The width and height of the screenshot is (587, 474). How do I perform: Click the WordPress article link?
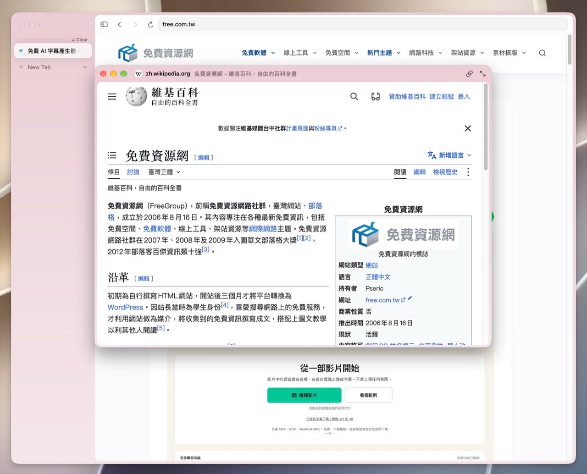click(125, 307)
